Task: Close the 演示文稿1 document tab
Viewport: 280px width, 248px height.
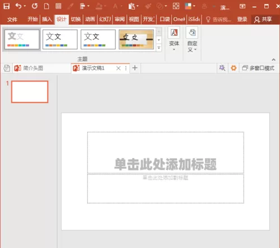Action: tap(118, 68)
